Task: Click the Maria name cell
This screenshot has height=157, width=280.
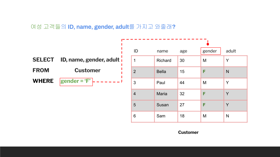Action: click(166, 94)
